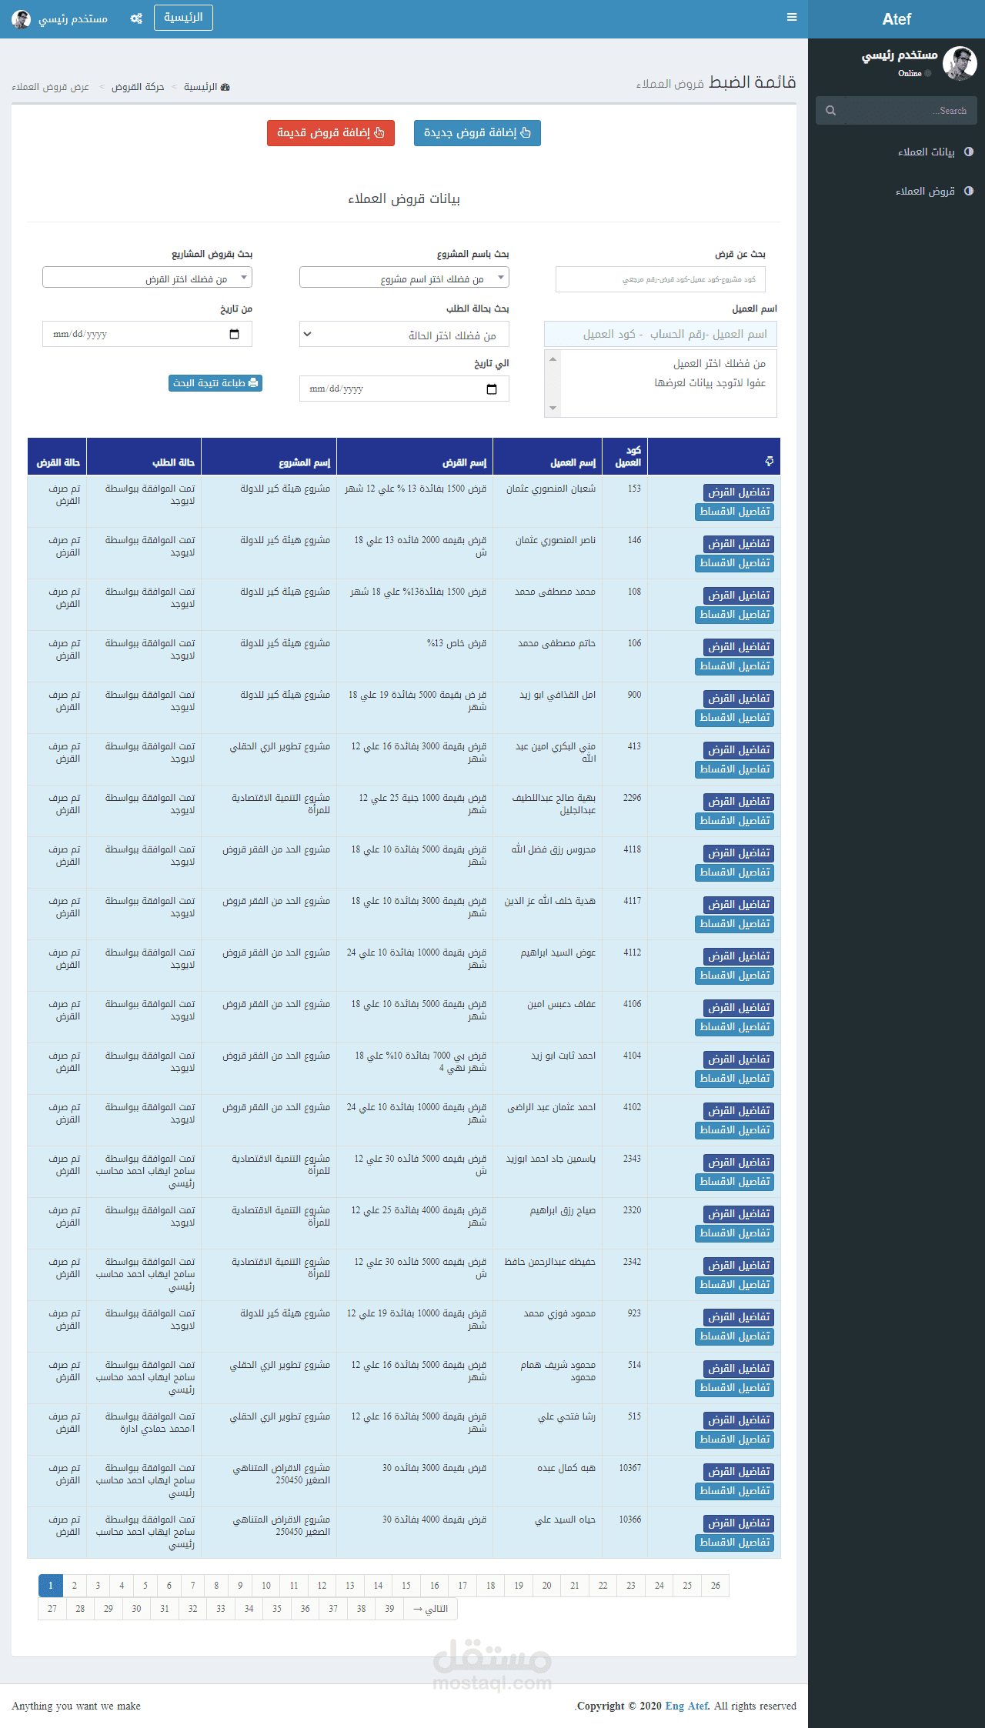Click إضافة قروض قديمة button

pyautogui.click(x=331, y=132)
